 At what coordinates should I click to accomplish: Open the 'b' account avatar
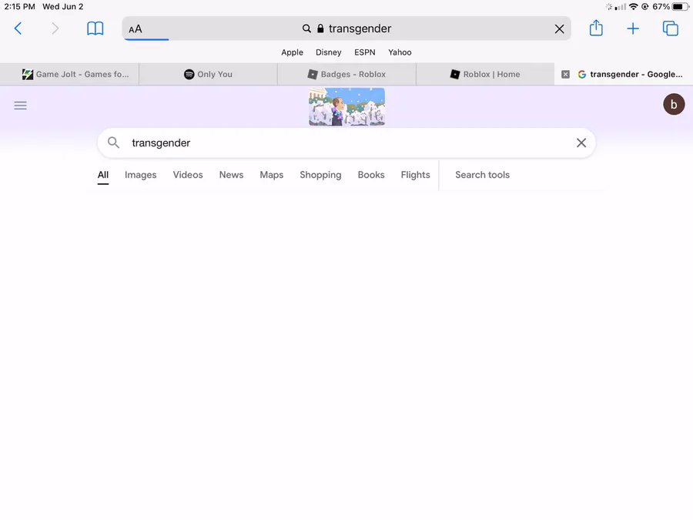[674, 104]
